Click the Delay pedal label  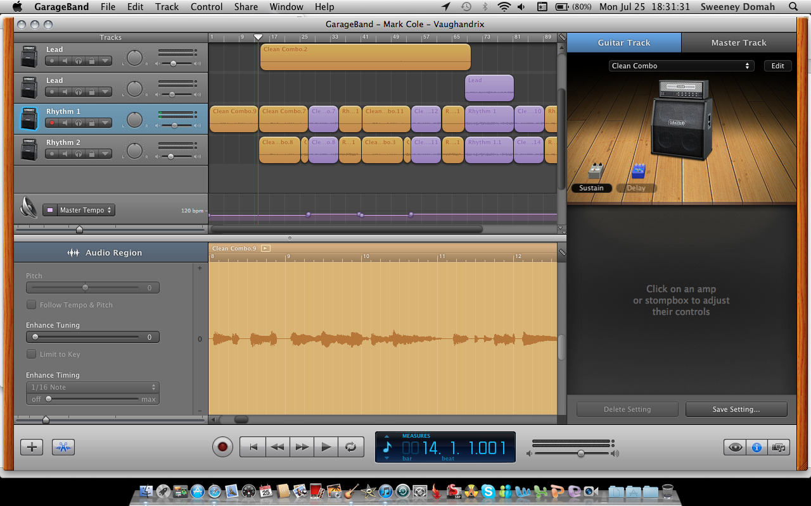(x=636, y=188)
